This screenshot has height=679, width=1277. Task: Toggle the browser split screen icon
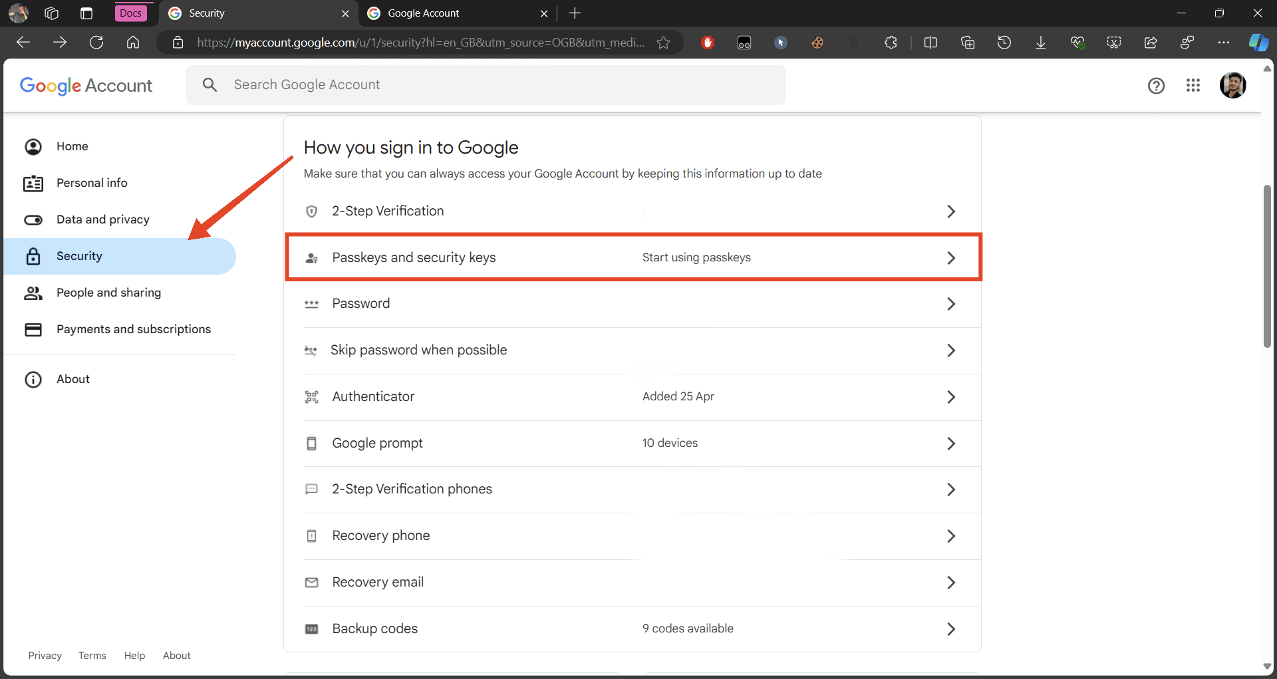pos(930,43)
